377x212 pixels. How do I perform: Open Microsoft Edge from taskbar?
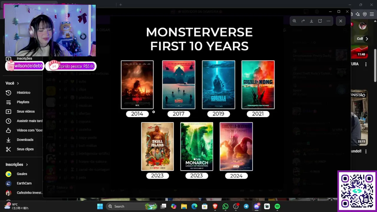point(194,206)
